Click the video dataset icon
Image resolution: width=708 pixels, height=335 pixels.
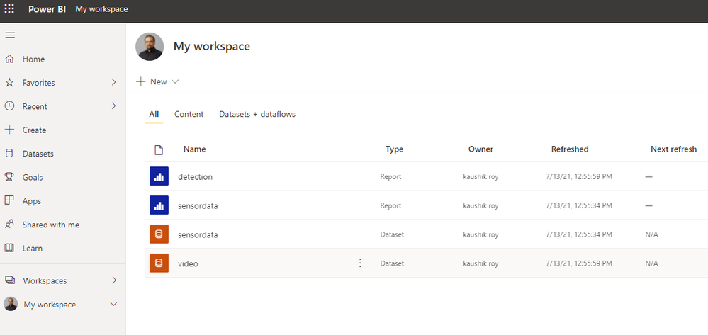coord(159,263)
